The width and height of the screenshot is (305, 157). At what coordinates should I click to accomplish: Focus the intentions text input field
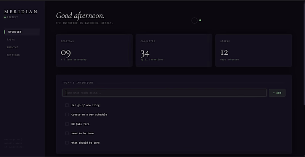(164, 93)
